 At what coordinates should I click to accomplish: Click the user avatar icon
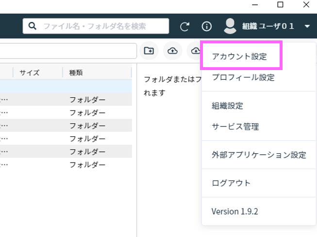230,26
